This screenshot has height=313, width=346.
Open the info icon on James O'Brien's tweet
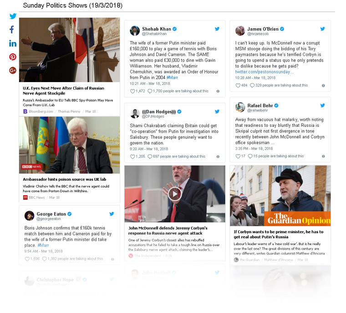click(x=323, y=86)
